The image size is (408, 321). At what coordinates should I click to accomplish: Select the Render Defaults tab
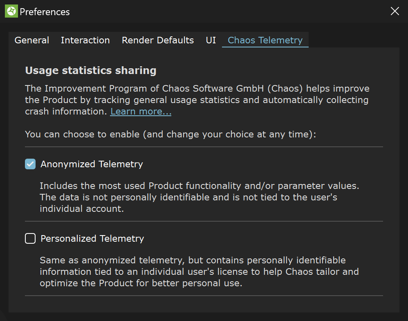click(x=158, y=40)
